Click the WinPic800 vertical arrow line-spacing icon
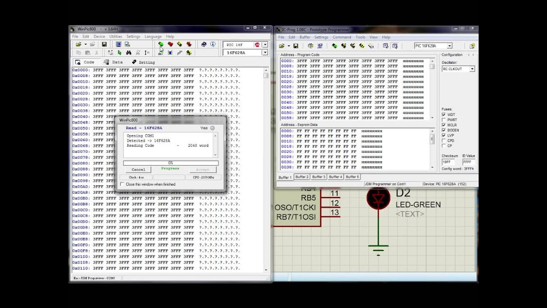The height and width of the screenshot is (308, 547). click(x=147, y=53)
